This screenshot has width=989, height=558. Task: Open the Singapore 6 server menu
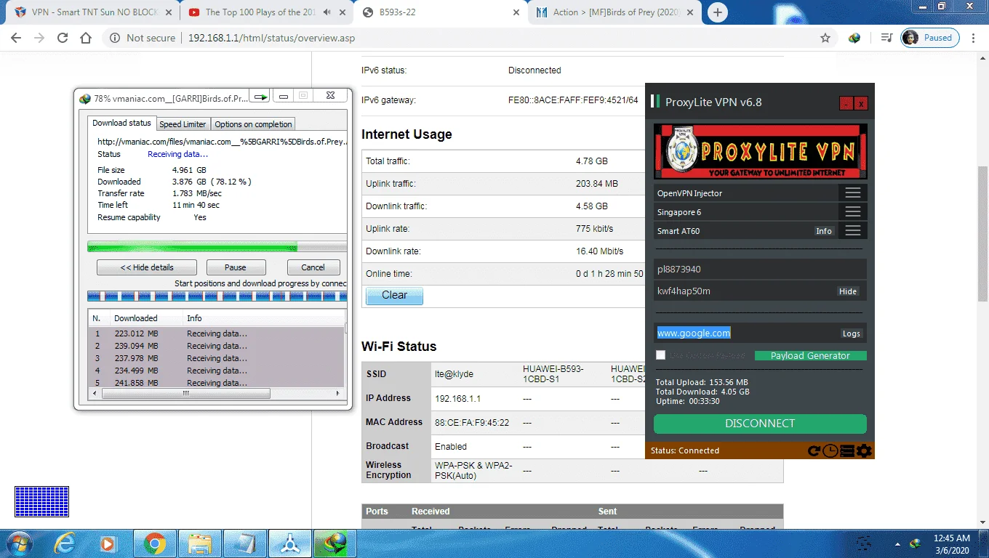[853, 212]
